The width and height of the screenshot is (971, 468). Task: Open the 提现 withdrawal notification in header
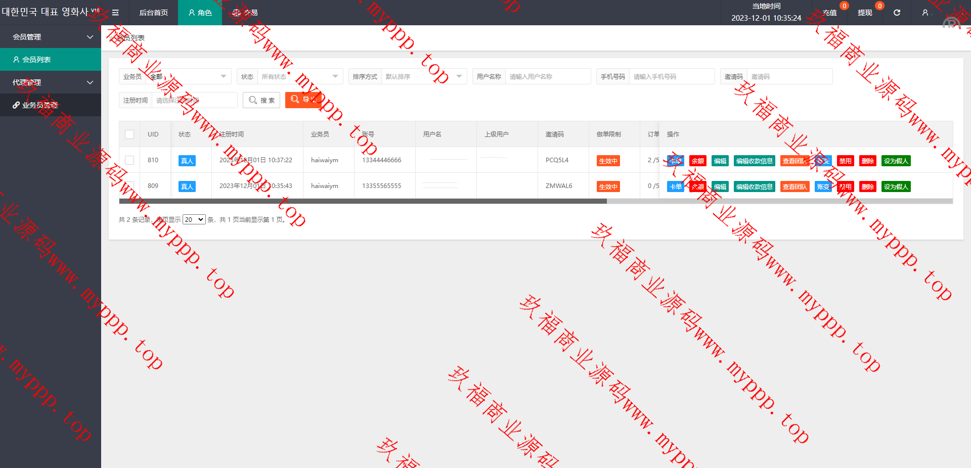(865, 13)
